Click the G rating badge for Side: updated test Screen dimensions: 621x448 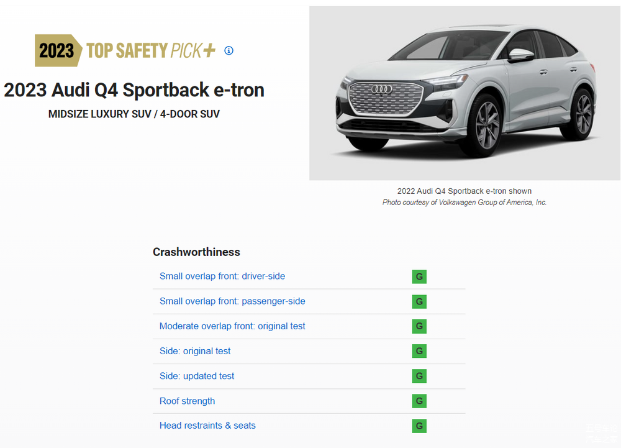tap(419, 376)
